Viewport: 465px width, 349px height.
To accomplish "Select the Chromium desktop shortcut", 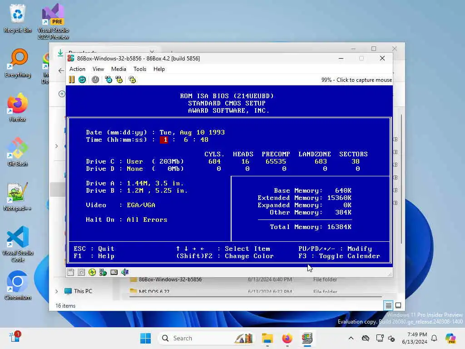I will pyautogui.click(x=18, y=285).
